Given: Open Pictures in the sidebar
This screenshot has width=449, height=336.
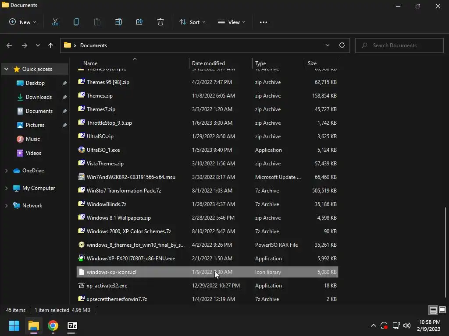Looking at the screenshot, I should [35, 125].
